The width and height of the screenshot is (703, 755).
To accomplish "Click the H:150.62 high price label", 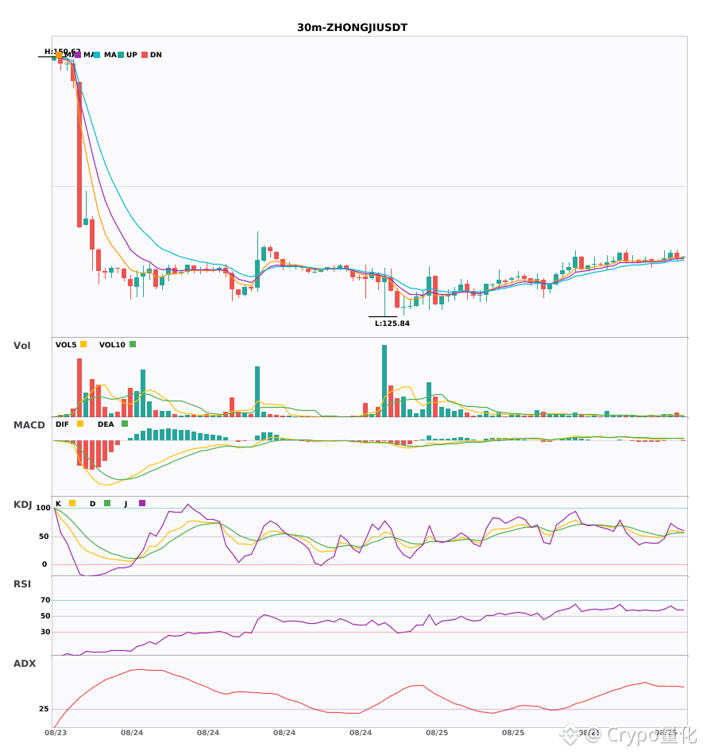I will point(63,51).
